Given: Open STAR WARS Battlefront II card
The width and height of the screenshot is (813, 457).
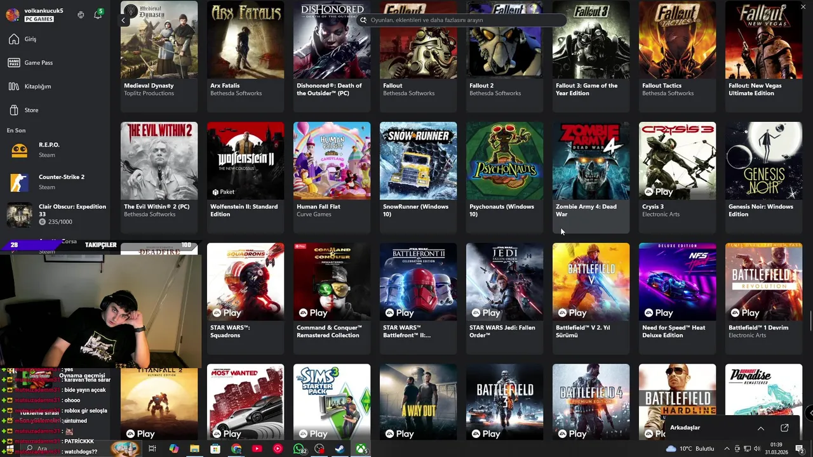Looking at the screenshot, I should (x=418, y=298).
